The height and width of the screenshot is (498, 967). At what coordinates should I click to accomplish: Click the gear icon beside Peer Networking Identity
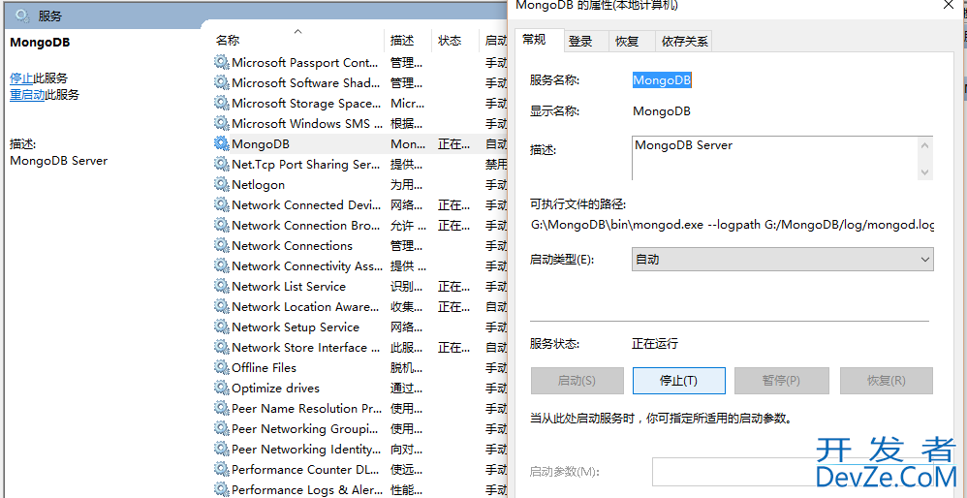(x=221, y=449)
